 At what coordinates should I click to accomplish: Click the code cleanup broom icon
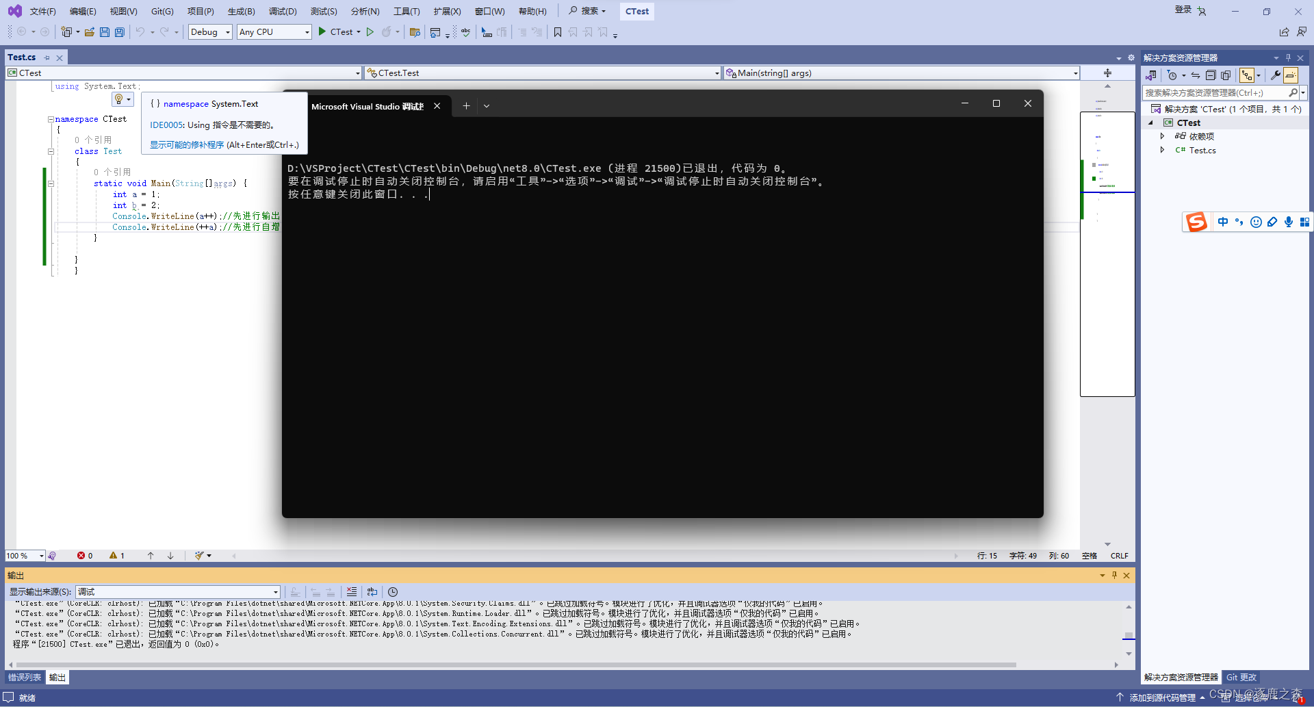[x=199, y=556]
